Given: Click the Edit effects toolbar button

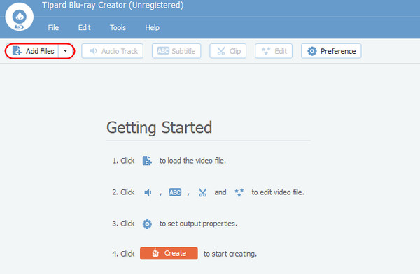Looking at the screenshot, I should 274,51.
